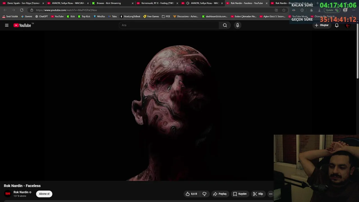Viewport: 359px width, 202px height.
Task: Save the video with Kaydet button
Action: point(240,194)
